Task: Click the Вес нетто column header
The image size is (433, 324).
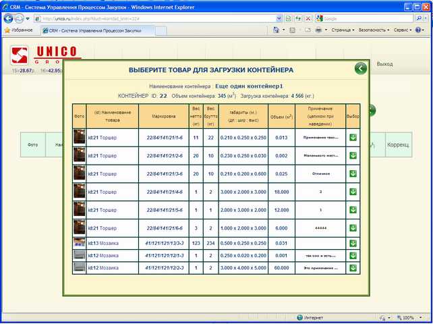Action: (x=196, y=116)
